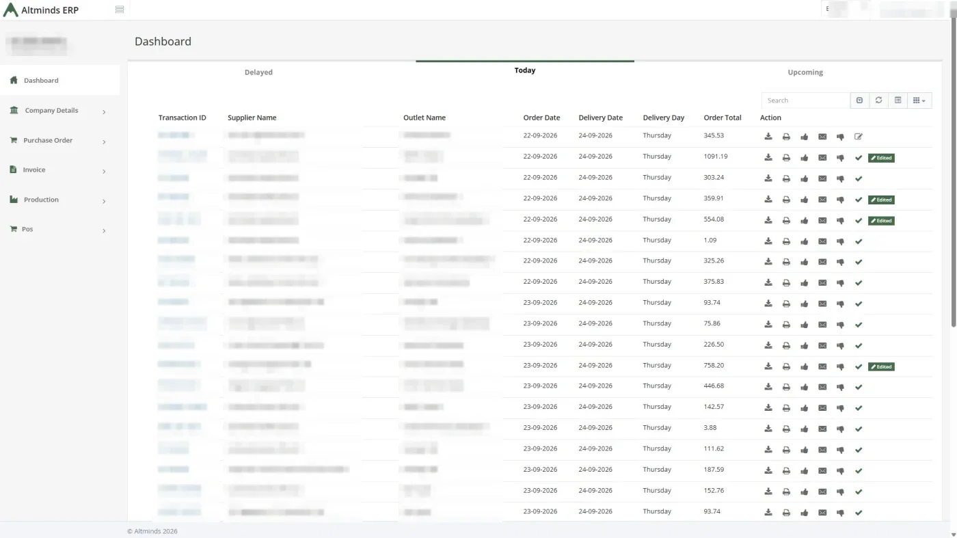
Task: Open the Upcoming tab
Action: click(x=805, y=72)
